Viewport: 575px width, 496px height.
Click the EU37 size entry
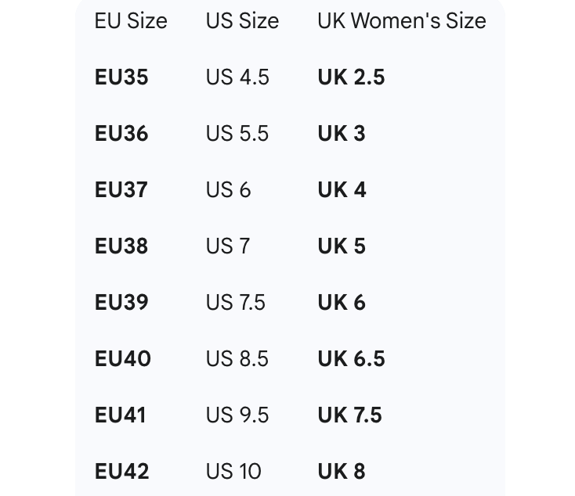pos(121,190)
